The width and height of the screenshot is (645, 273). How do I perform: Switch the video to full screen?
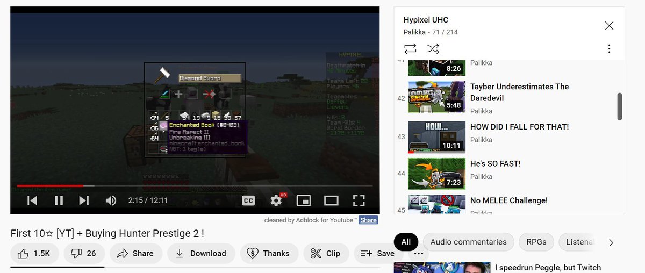click(x=359, y=200)
